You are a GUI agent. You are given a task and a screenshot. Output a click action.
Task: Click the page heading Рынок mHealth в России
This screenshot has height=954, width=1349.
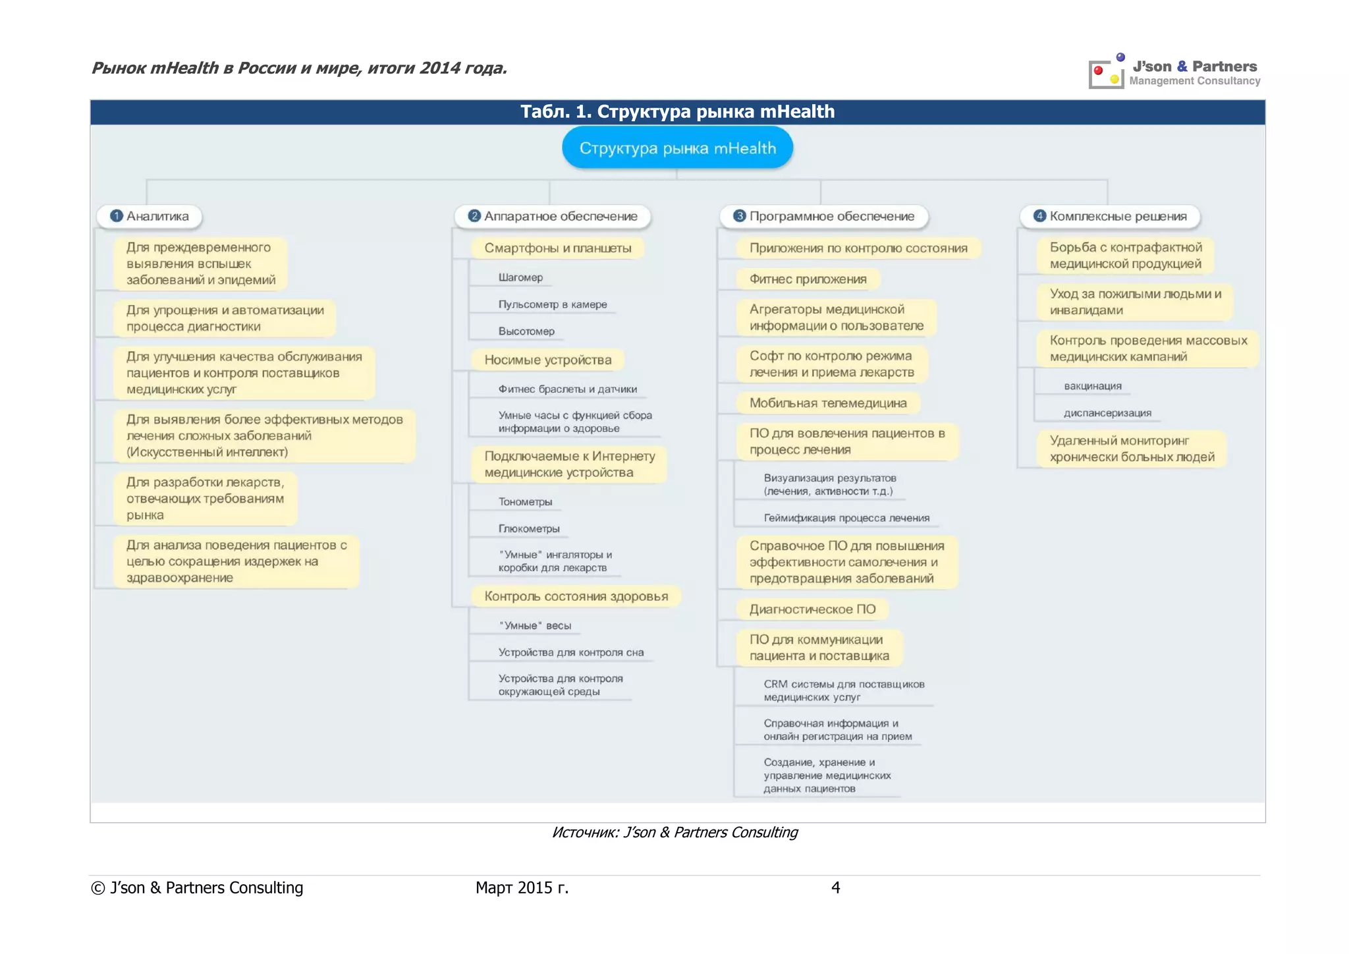[299, 68]
